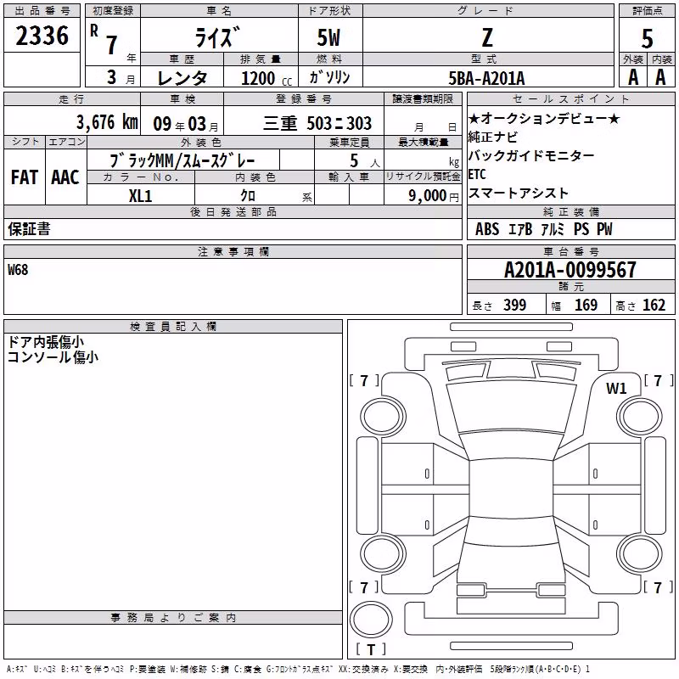Select the interior color クロ

pyautogui.click(x=248, y=196)
